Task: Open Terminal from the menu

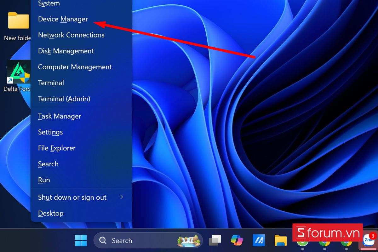Action: 81,83
